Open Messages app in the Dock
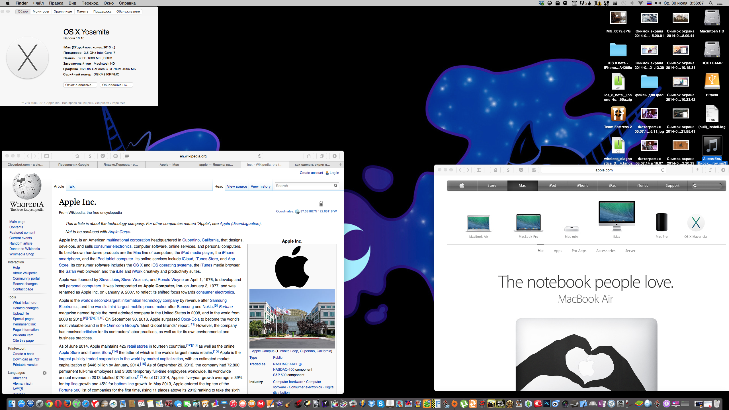The height and width of the screenshot is (410, 729). (178, 404)
